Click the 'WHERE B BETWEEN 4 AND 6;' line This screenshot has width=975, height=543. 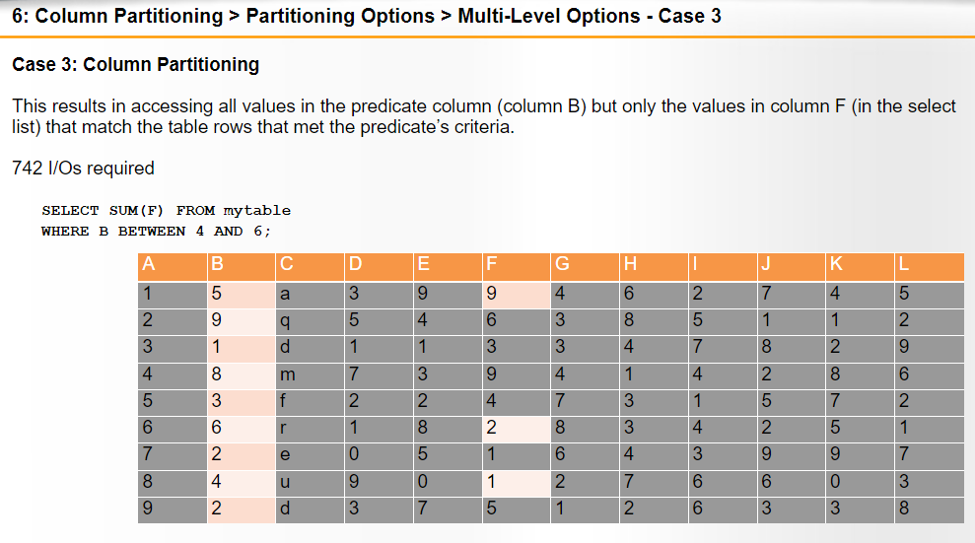[x=156, y=232]
